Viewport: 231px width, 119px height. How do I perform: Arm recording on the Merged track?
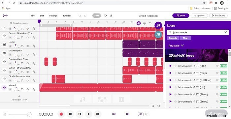(10, 89)
